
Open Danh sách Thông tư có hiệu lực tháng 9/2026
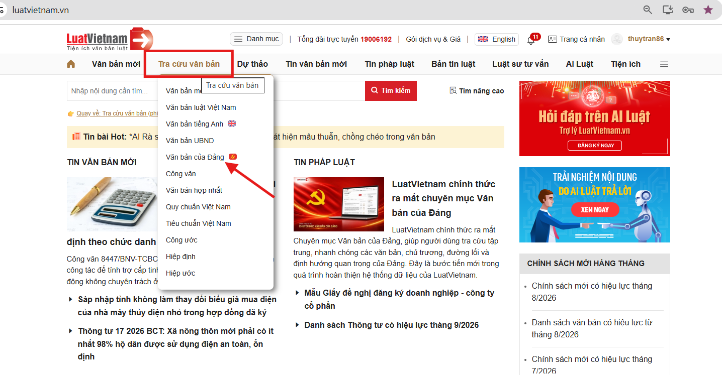pos(392,325)
